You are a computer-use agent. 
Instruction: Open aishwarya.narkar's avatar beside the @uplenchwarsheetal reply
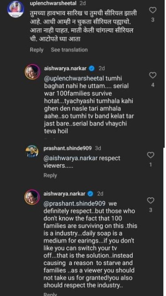coord(32,72)
